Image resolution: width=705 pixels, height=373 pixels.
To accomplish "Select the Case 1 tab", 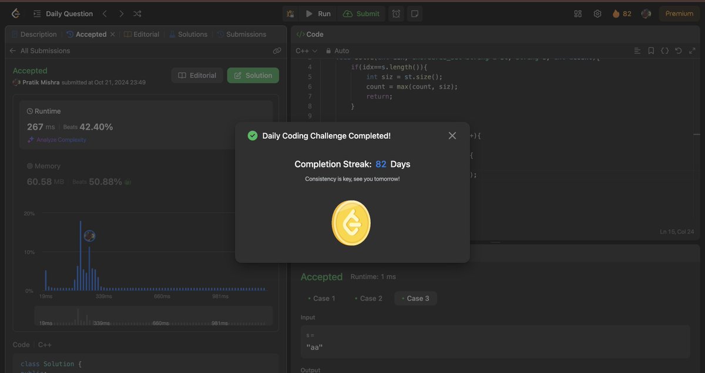I will [x=321, y=298].
